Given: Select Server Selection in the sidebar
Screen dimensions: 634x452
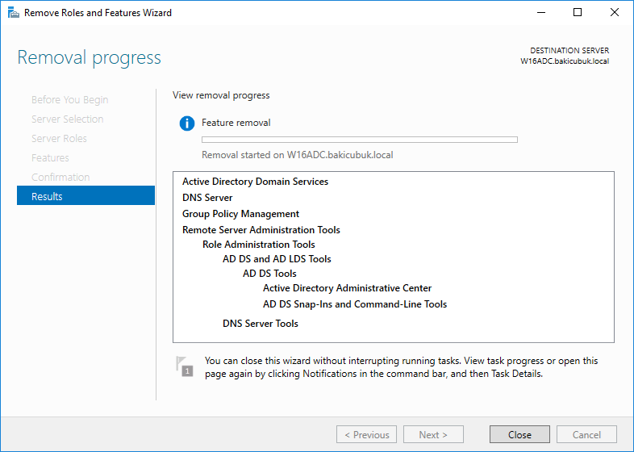Looking at the screenshot, I should [x=67, y=119].
